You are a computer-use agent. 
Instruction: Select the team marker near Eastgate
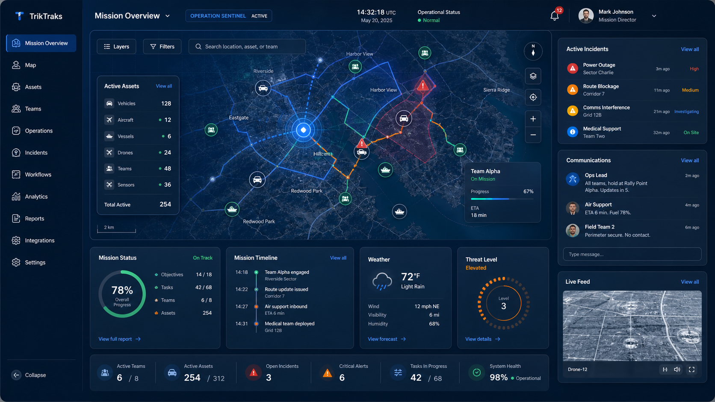point(211,129)
